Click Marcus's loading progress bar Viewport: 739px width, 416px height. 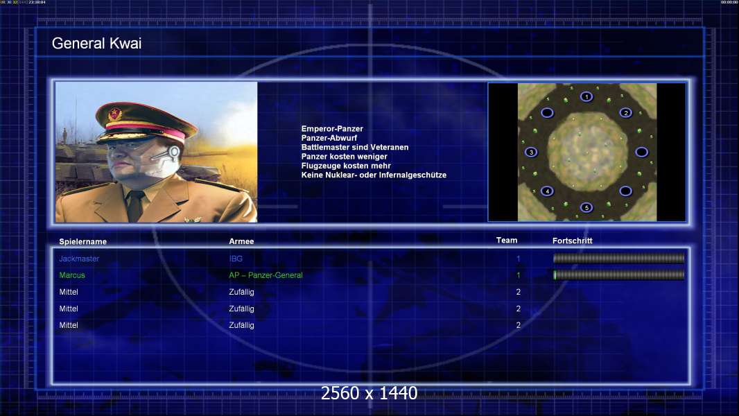click(619, 275)
